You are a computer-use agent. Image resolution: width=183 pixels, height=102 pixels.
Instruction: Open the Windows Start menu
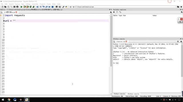tap(3, 100)
